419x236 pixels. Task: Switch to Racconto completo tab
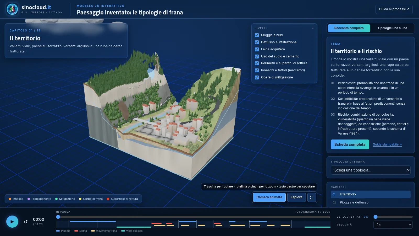click(349, 28)
